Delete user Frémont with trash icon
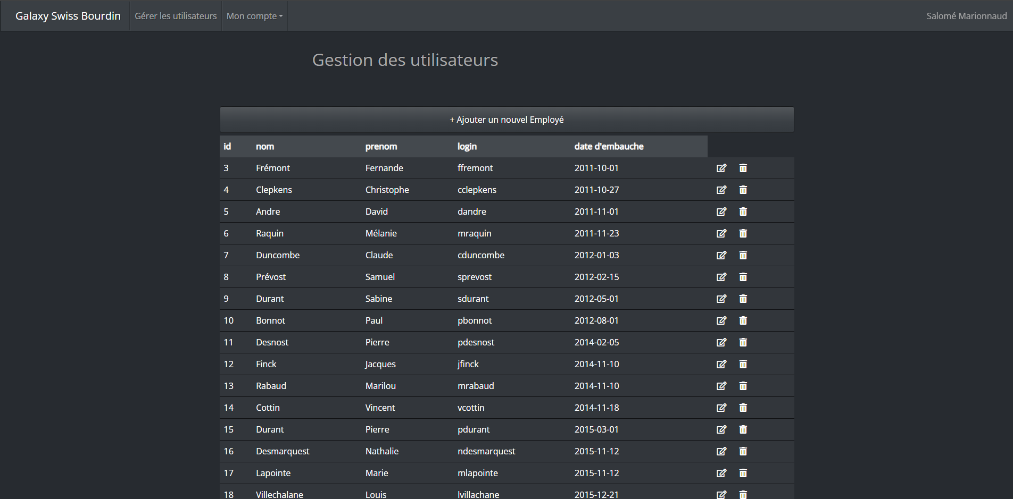Image resolution: width=1013 pixels, height=499 pixels. (x=743, y=168)
